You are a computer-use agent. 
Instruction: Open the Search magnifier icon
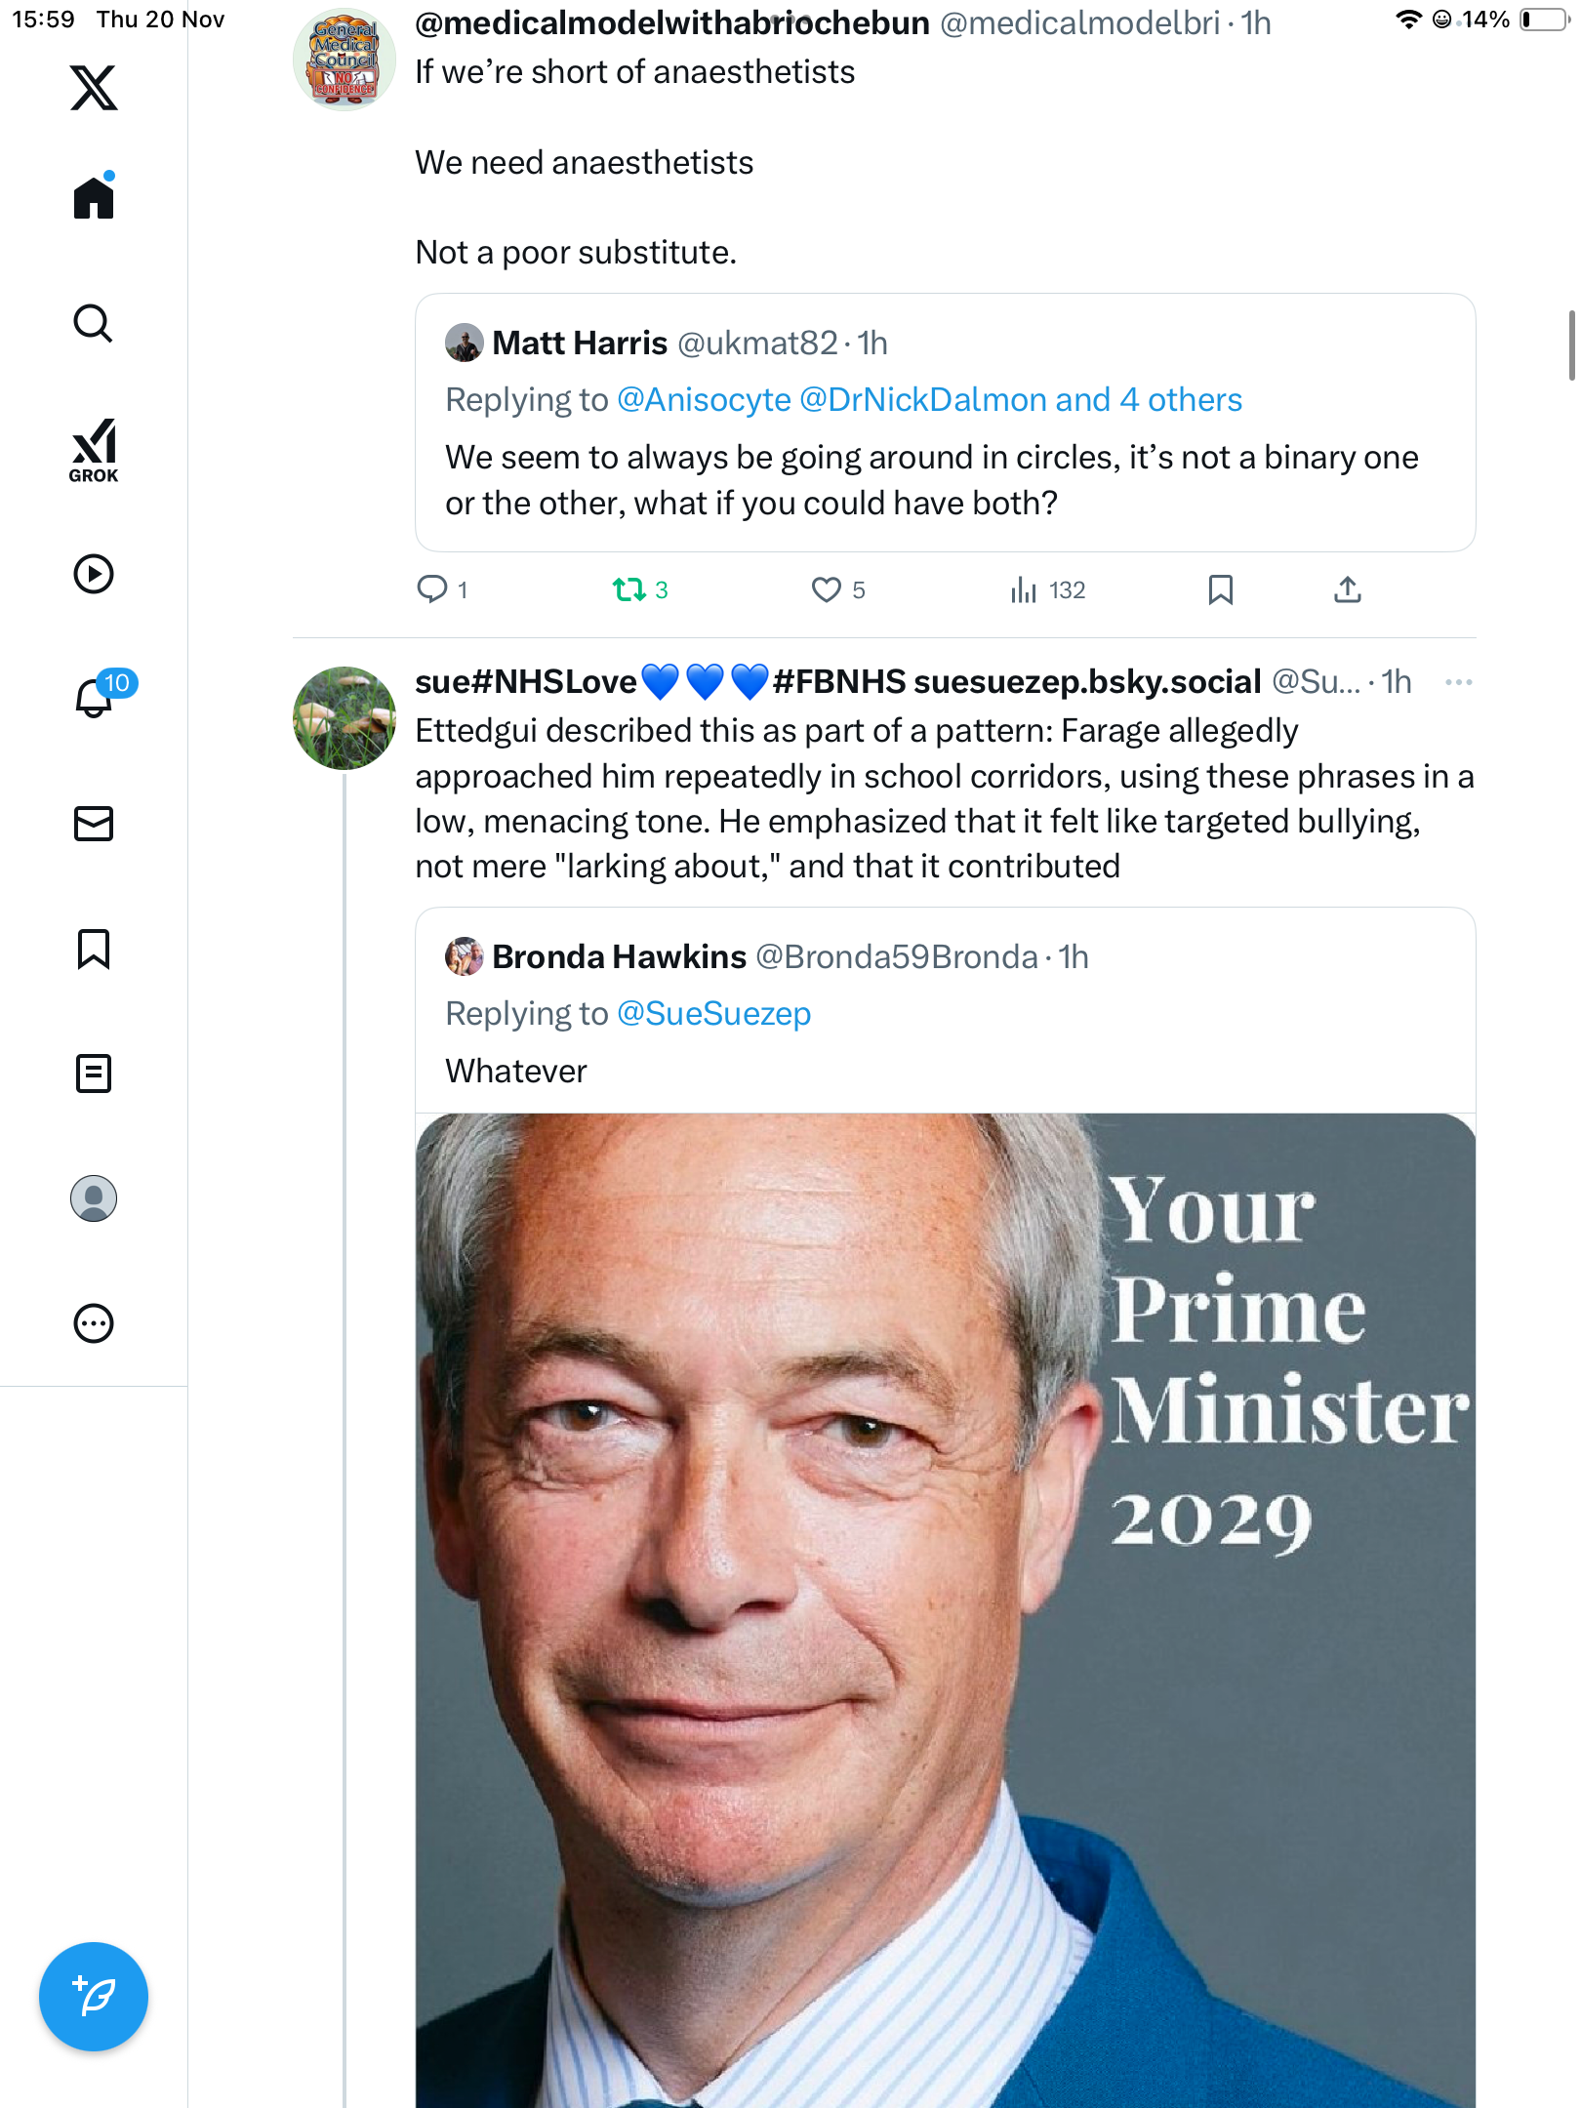point(94,323)
